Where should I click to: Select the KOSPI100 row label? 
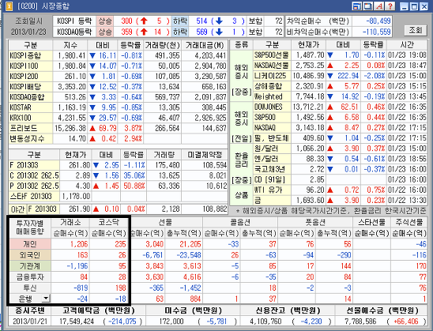(x=30, y=66)
